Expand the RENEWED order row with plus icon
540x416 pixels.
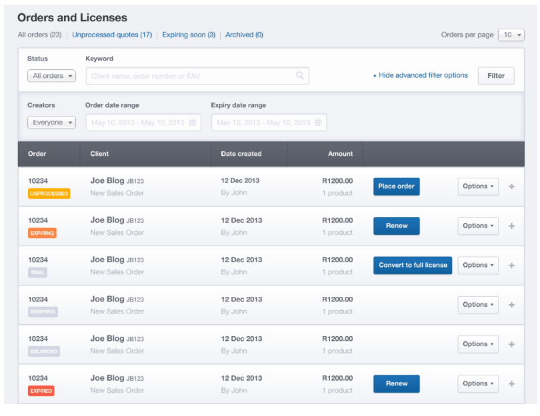tap(511, 305)
